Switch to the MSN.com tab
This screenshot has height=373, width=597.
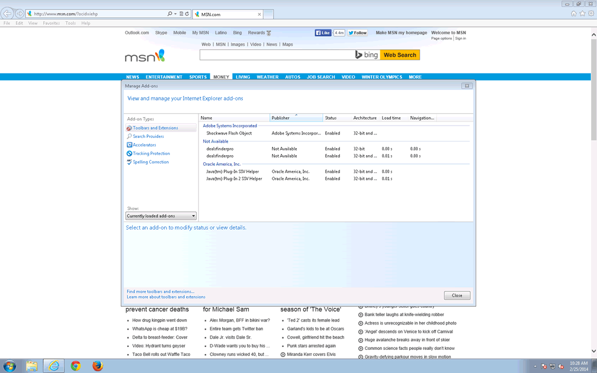(225, 14)
